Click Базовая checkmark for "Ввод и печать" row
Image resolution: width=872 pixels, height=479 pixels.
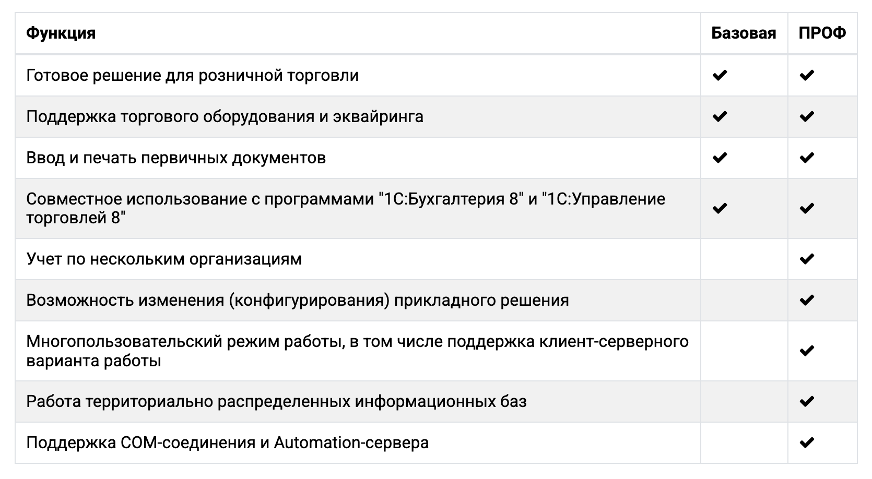click(x=720, y=158)
